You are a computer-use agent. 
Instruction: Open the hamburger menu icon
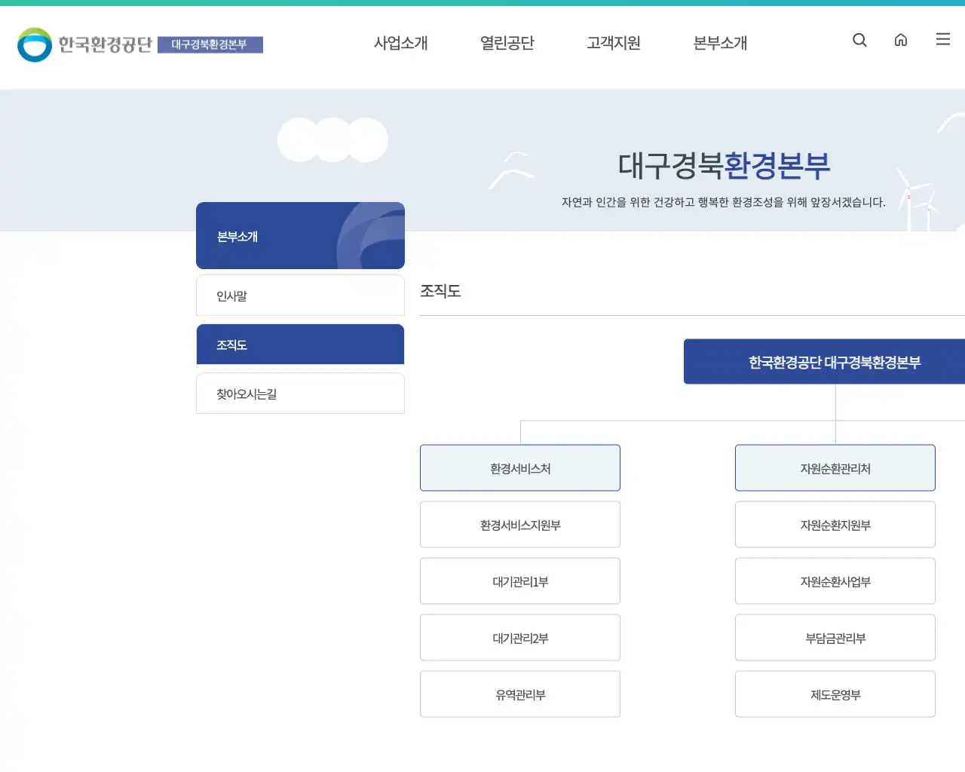click(942, 40)
